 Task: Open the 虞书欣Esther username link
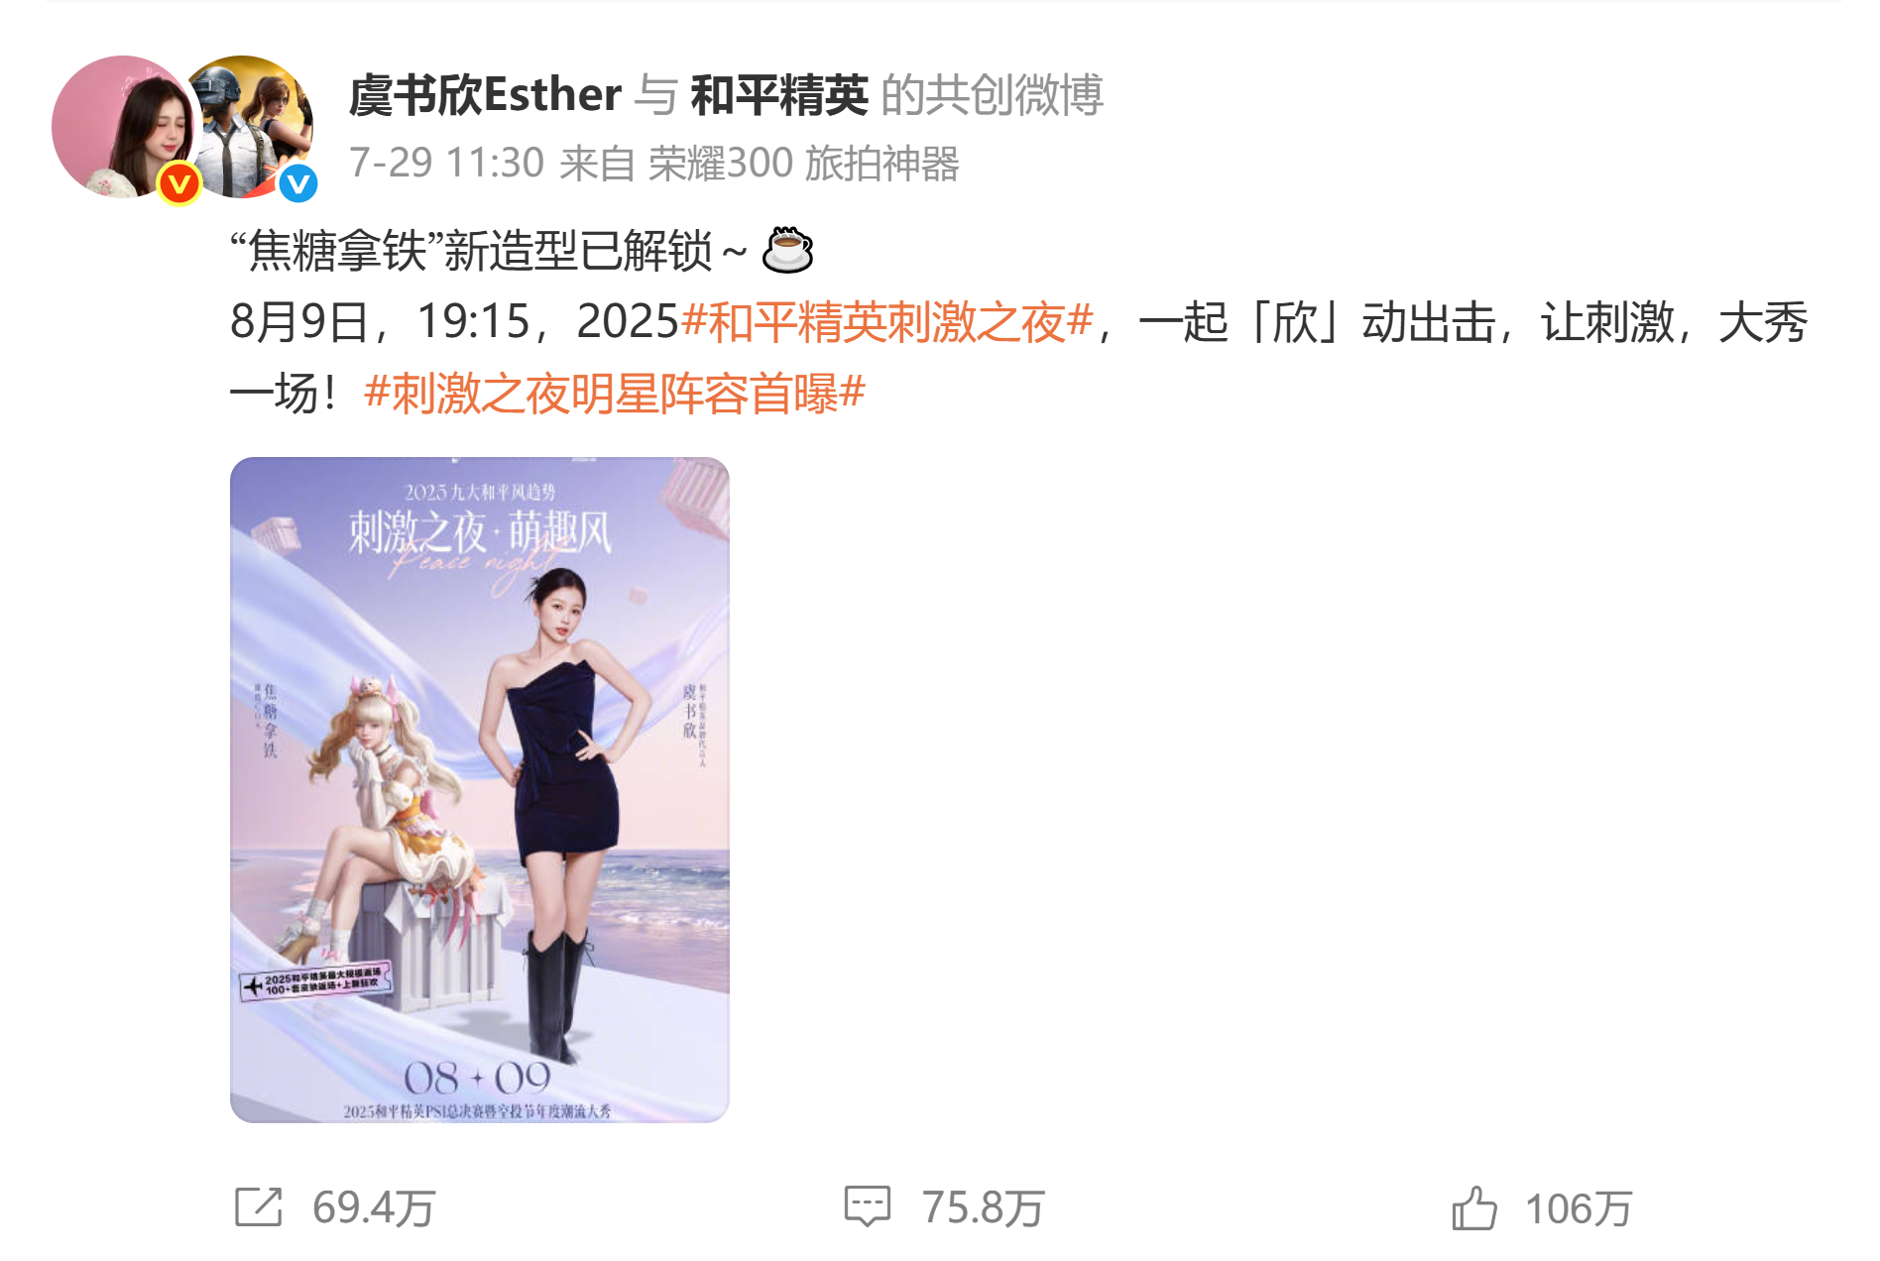pos(485,95)
